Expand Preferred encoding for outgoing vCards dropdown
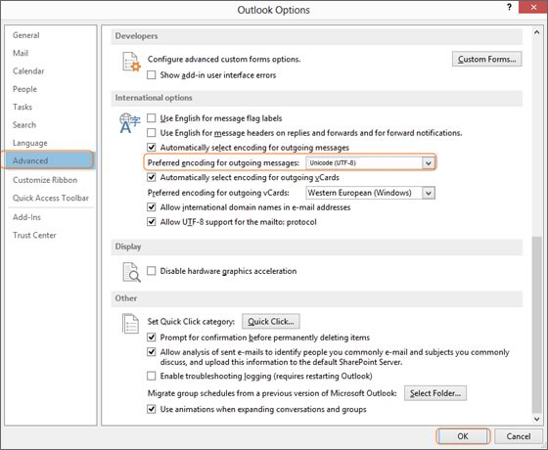The width and height of the screenshot is (548, 450). (x=429, y=193)
